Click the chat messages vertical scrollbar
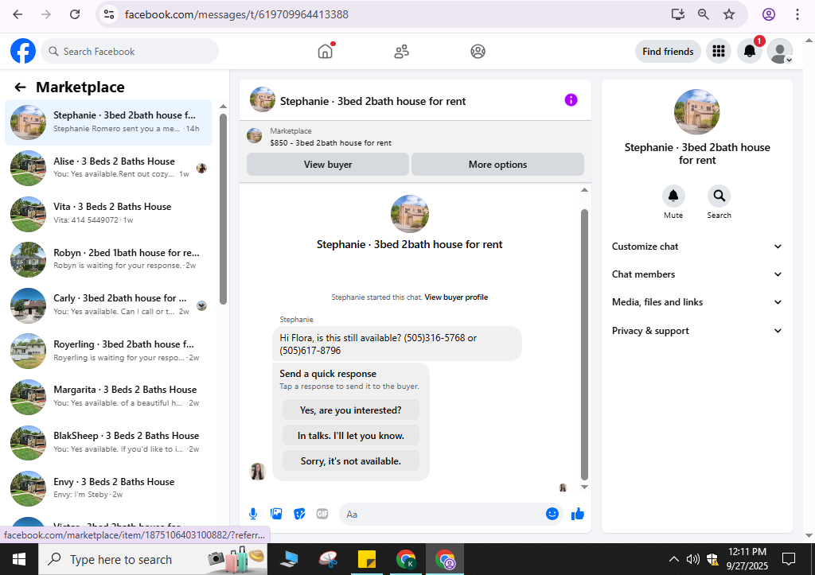The image size is (815, 575). click(x=584, y=344)
